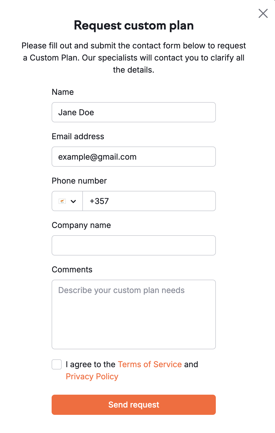Click the X icon to dismiss dialog
This screenshot has height=433, width=275.
(x=263, y=13)
